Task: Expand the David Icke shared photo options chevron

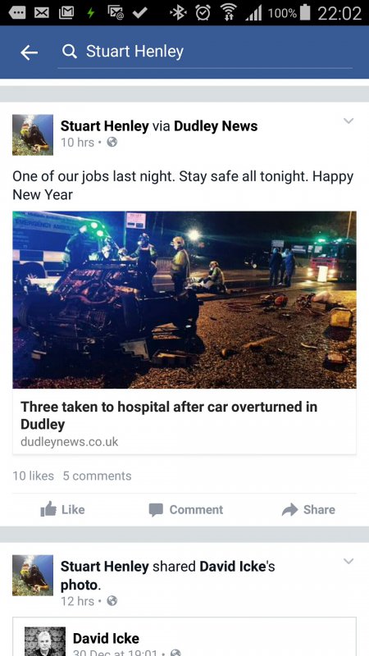Action: (348, 561)
